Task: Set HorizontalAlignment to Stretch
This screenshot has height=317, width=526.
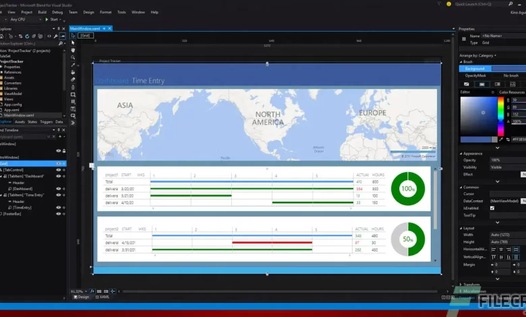Action: tap(517, 250)
